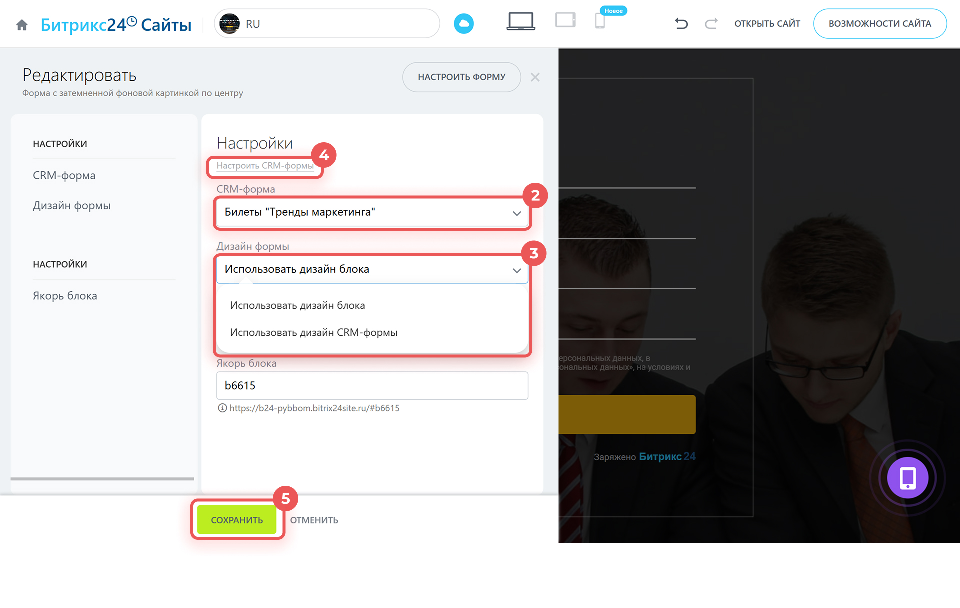Switch to mobile phone preview icon

(600, 22)
